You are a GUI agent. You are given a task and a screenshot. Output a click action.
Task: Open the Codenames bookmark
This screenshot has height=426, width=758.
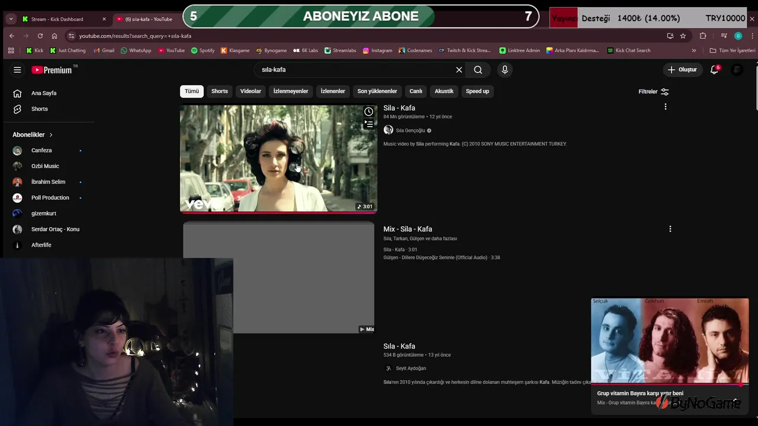(x=415, y=50)
